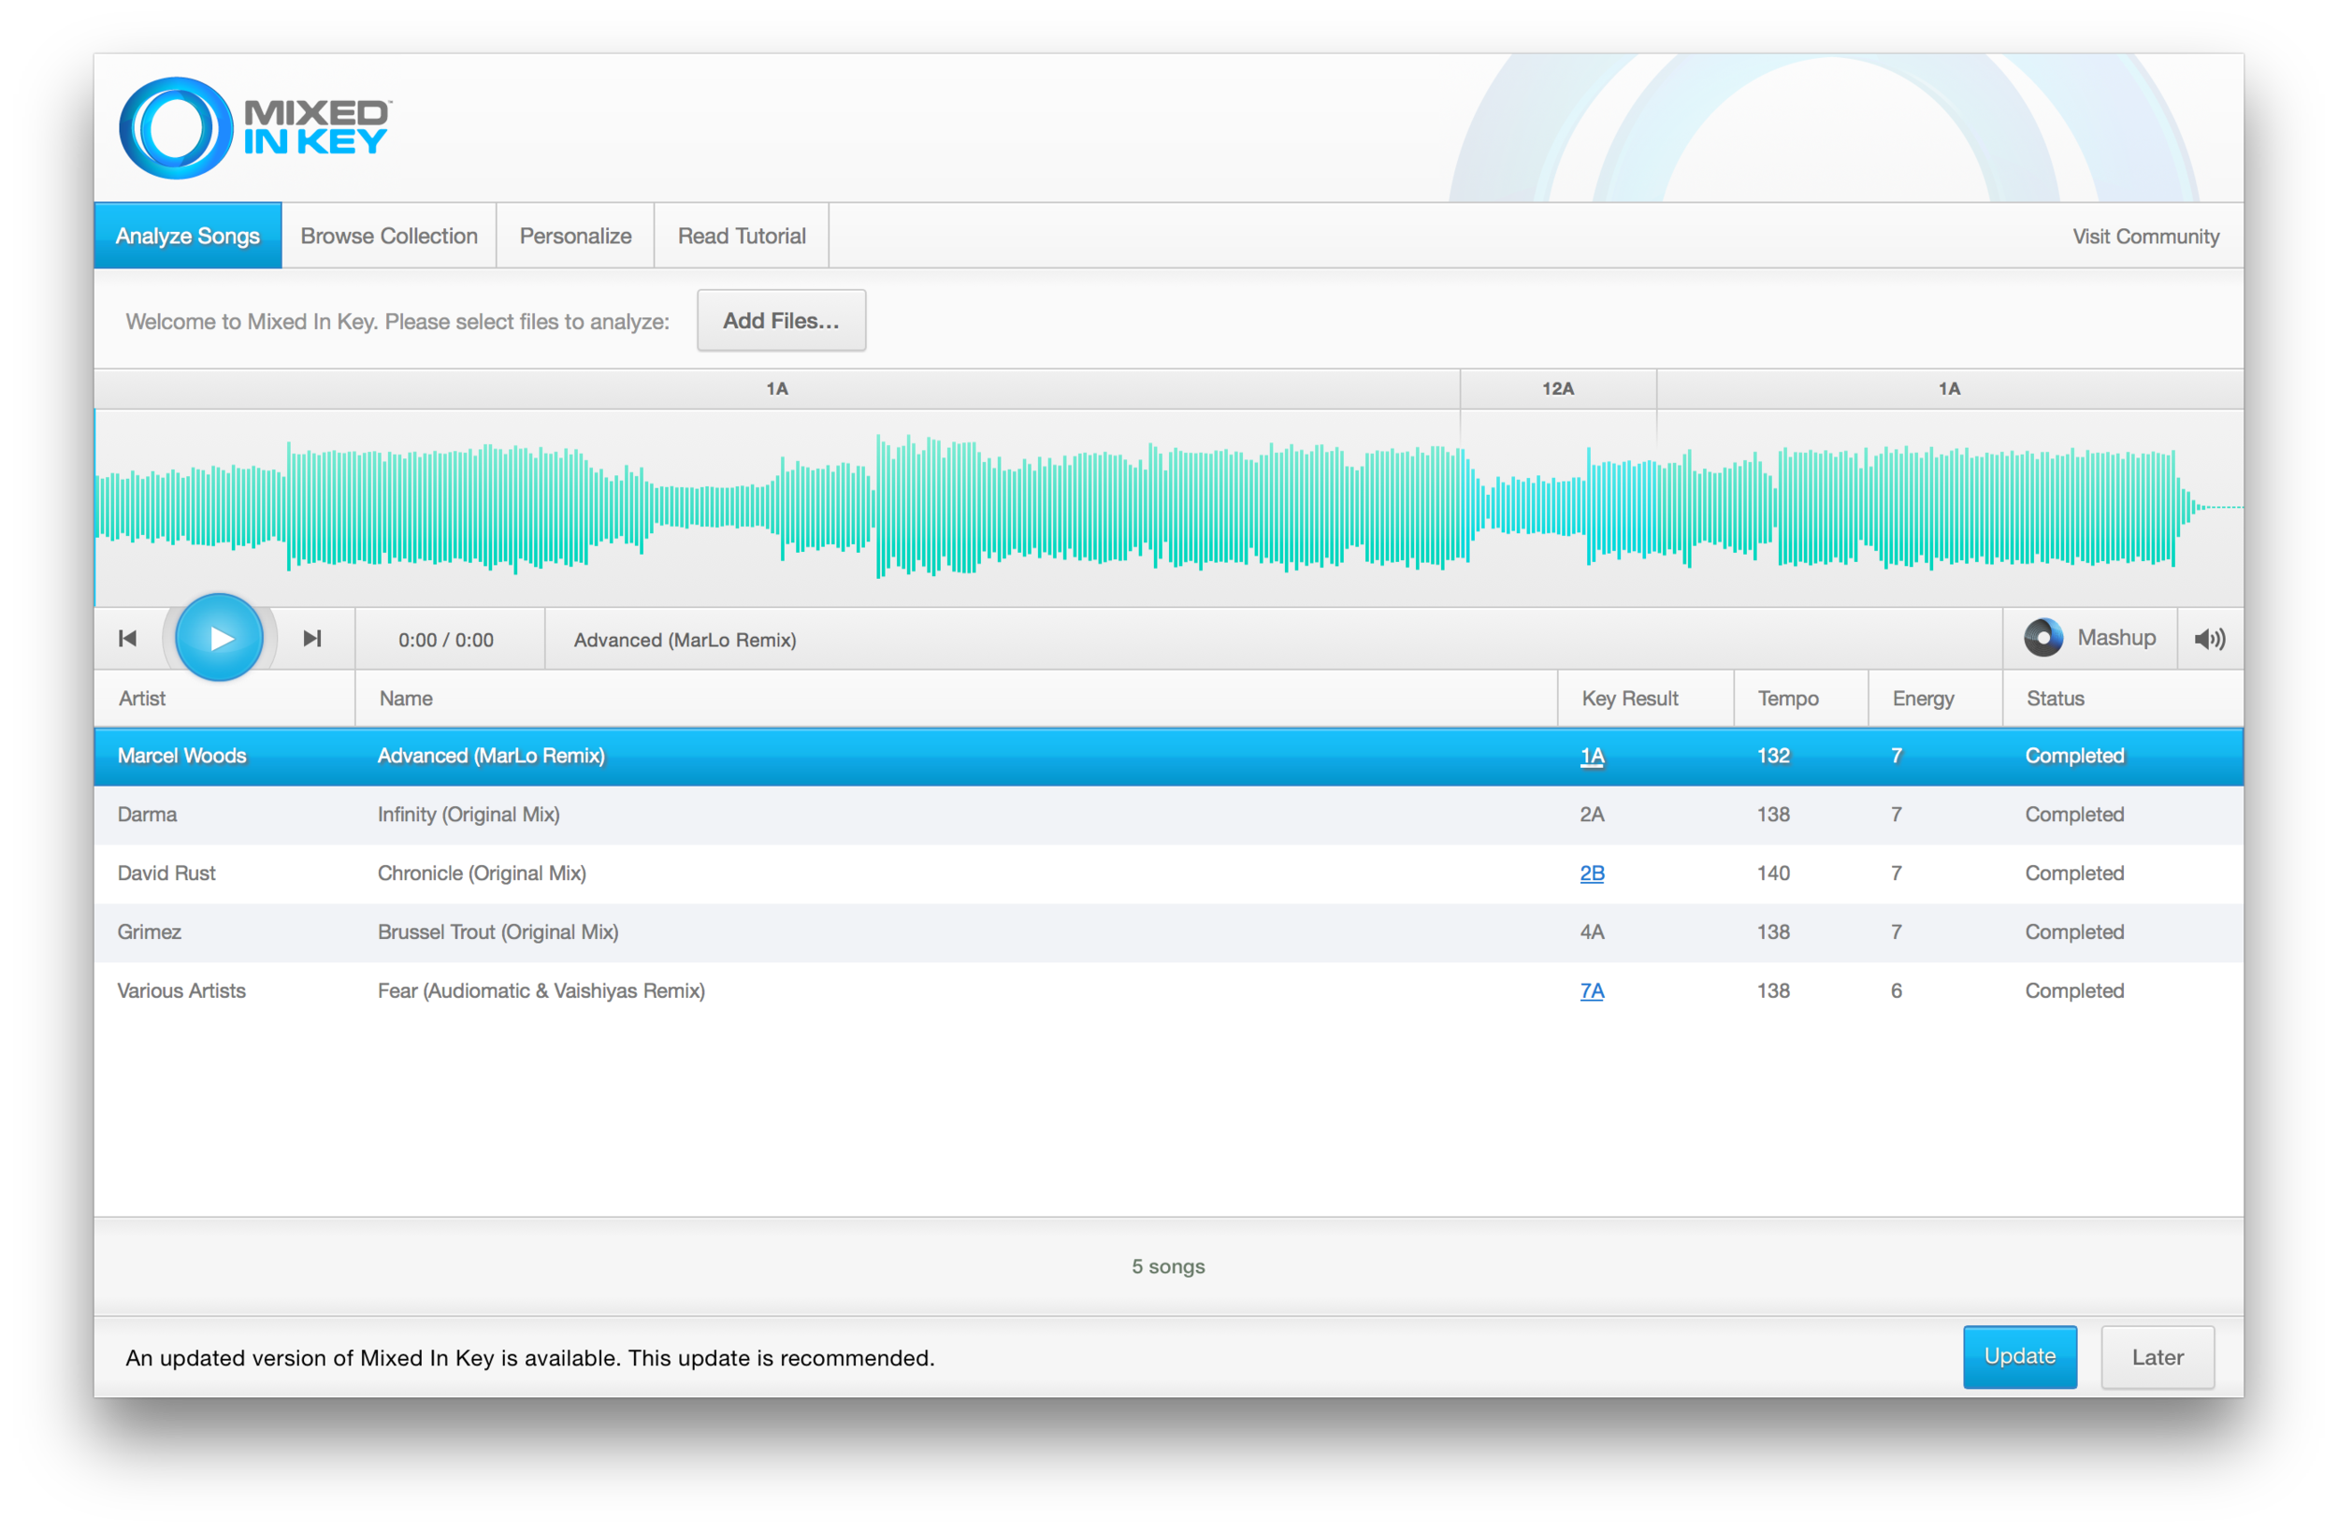The image size is (2338, 1532).
Task: Open the Personalize tab
Action: point(576,236)
